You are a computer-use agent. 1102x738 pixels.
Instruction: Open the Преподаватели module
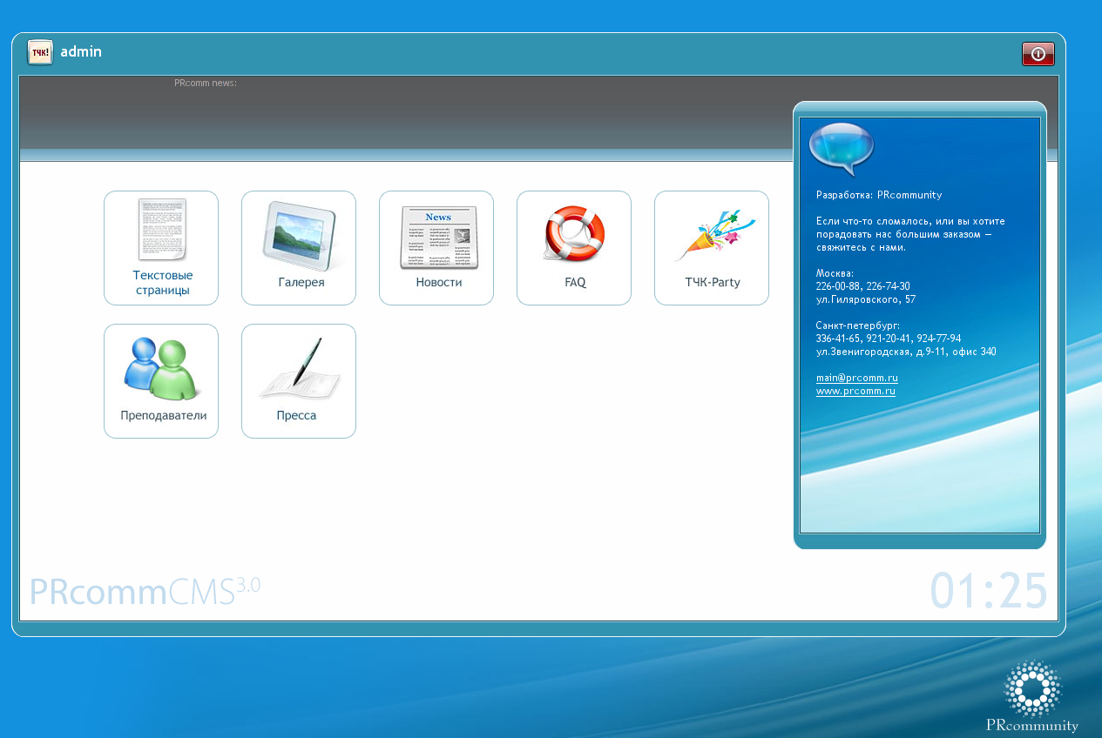tap(160, 380)
